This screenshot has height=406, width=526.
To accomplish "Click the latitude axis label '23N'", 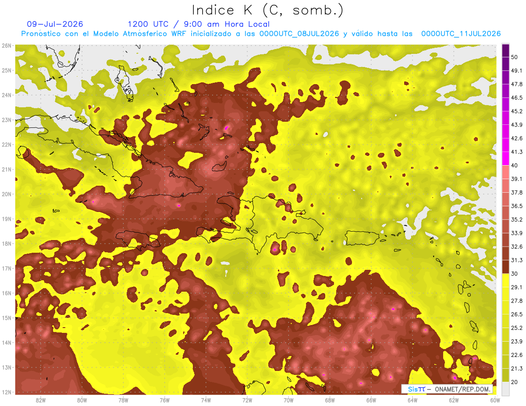I will [x=7, y=120].
